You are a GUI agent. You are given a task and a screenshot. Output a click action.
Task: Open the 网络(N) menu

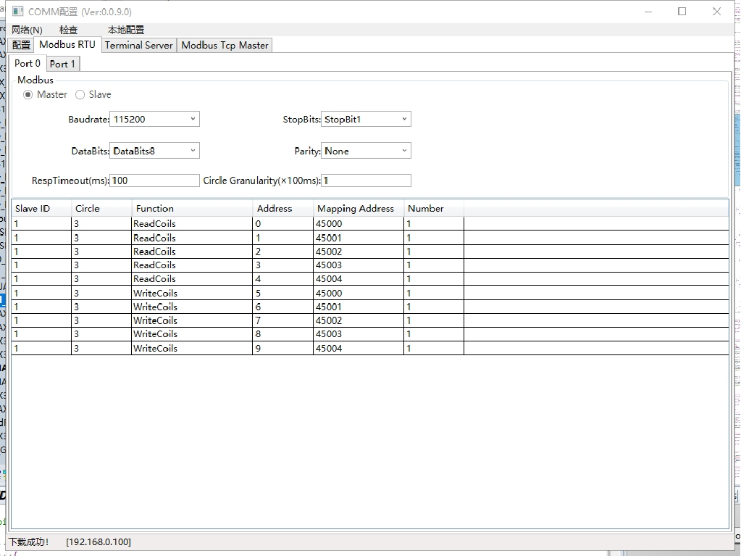coord(27,30)
